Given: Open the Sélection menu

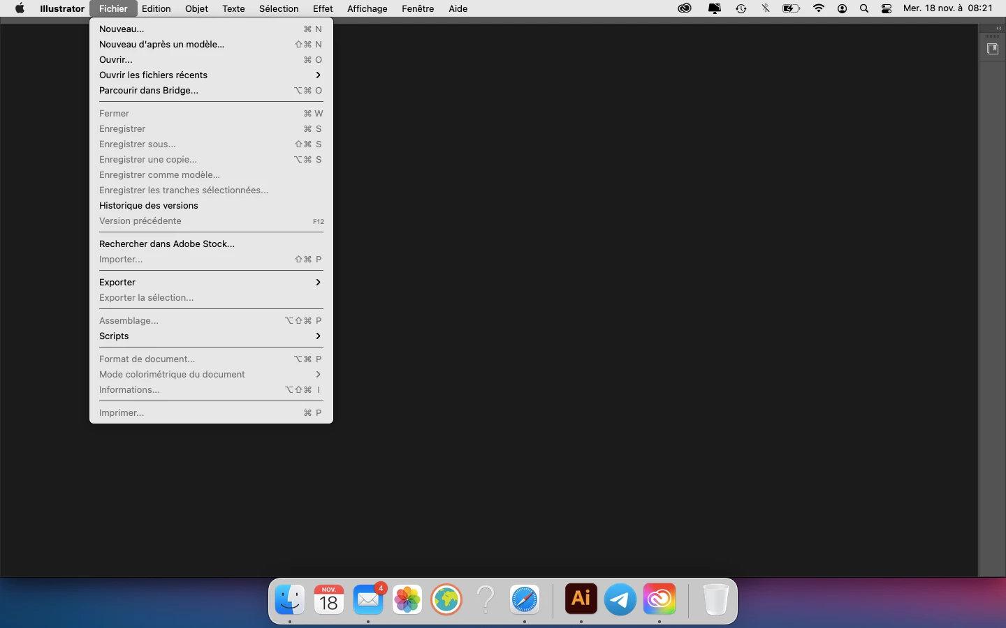Looking at the screenshot, I should 279,8.
